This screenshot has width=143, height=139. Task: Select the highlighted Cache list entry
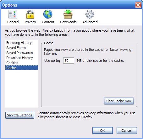[x=21, y=68]
